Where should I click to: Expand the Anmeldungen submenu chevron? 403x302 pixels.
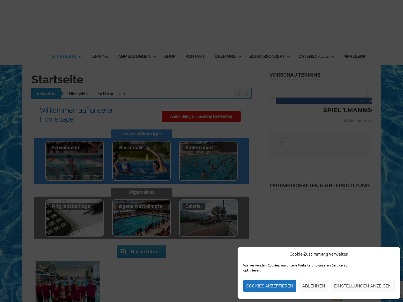coord(154,57)
